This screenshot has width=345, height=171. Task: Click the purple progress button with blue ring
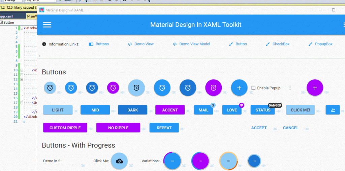(200, 161)
